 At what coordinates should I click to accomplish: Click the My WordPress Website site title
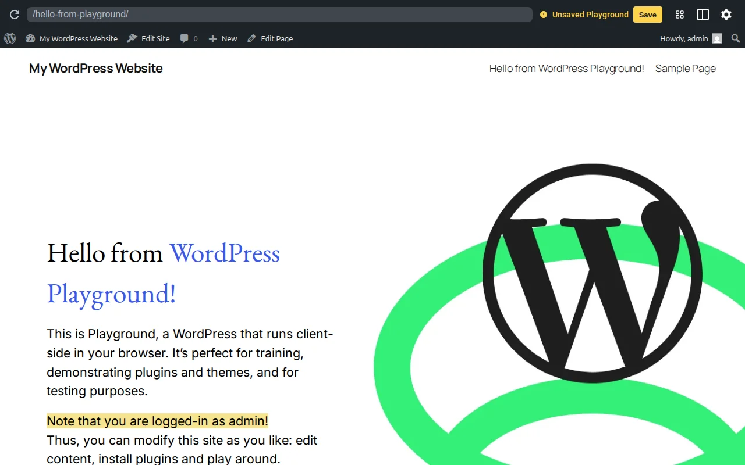click(x=95, y=68)
